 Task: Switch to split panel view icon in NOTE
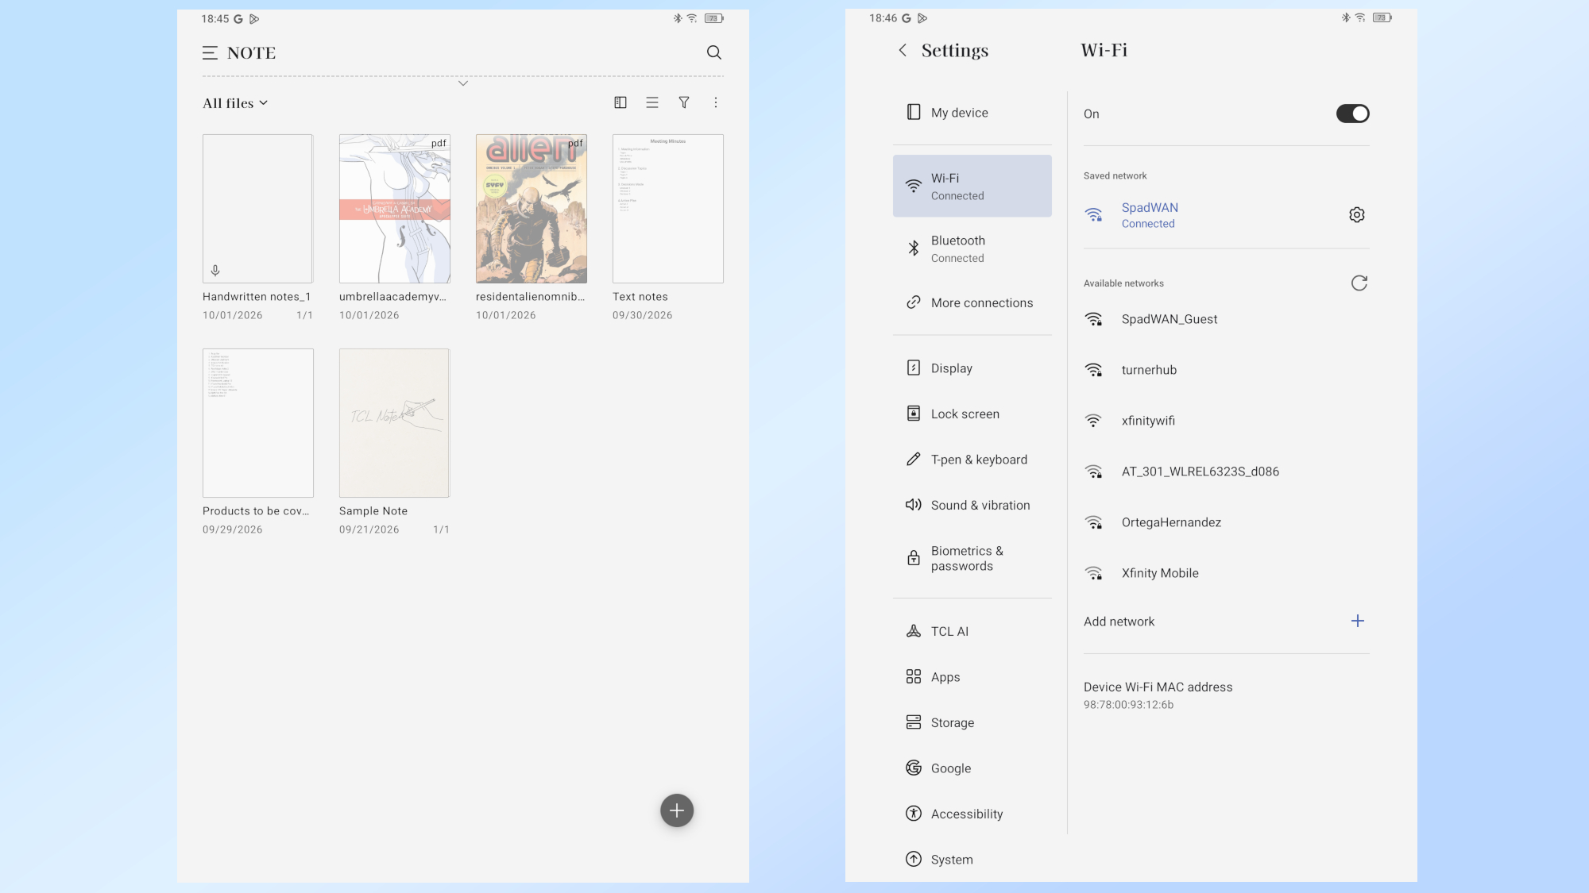click(x=621, y=102)
